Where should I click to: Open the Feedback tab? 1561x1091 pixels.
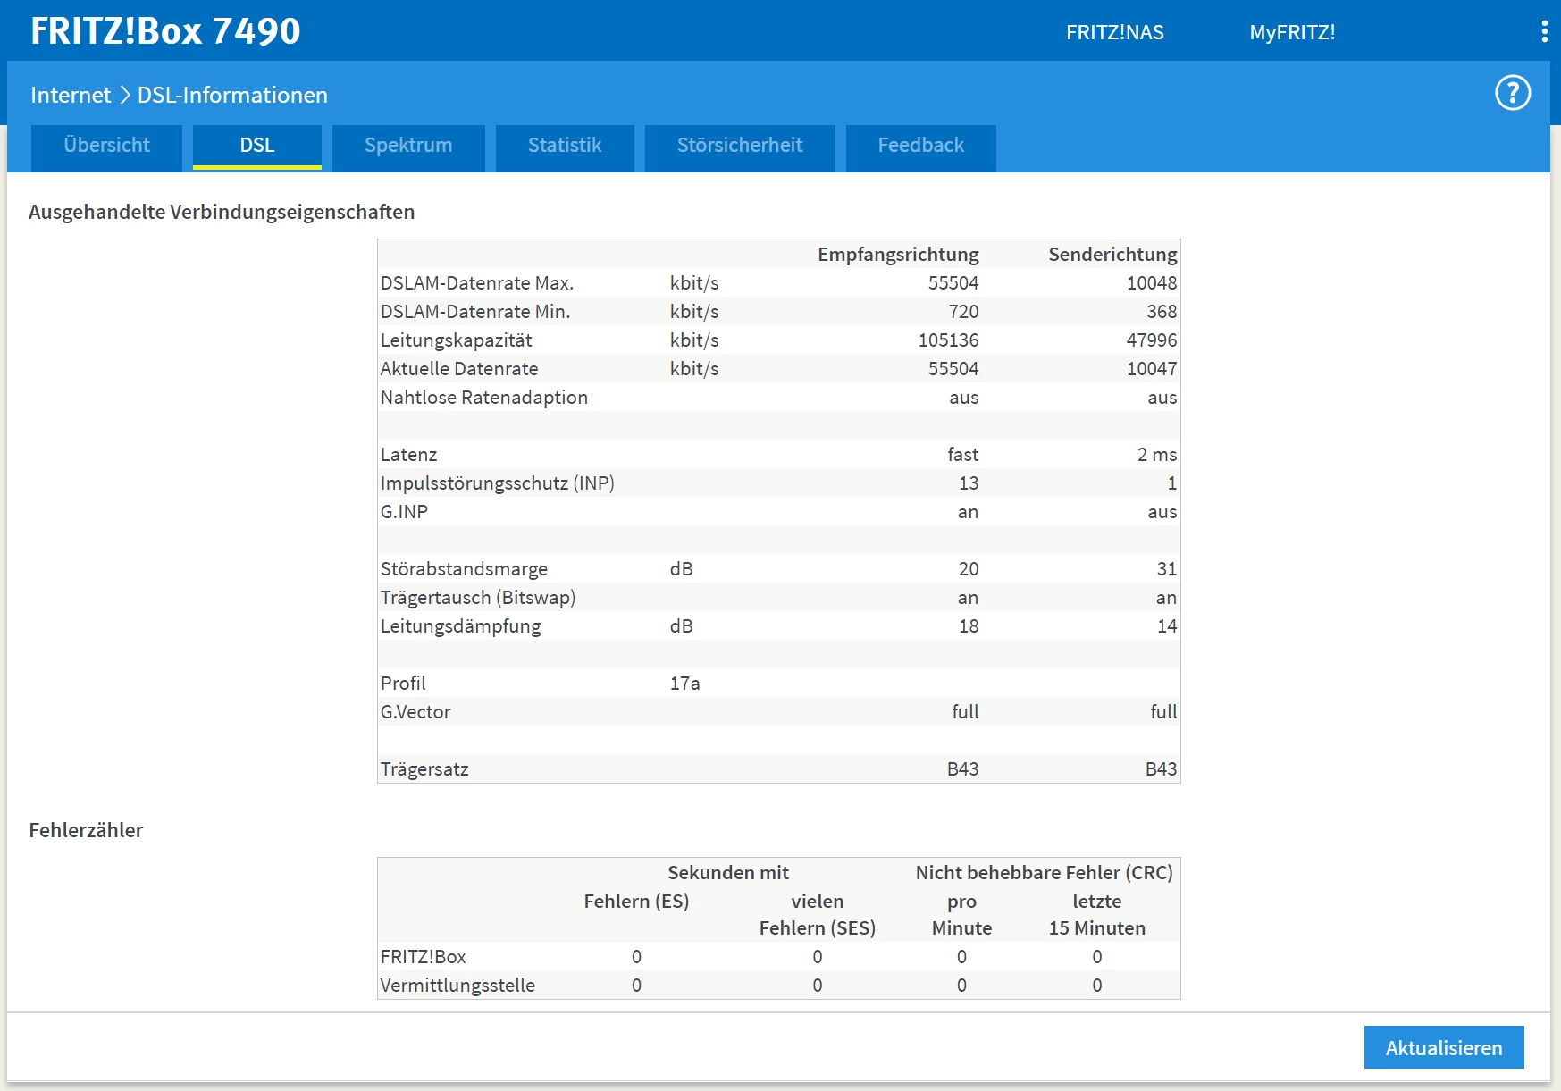pyautogui.click(x=920, y=146)
